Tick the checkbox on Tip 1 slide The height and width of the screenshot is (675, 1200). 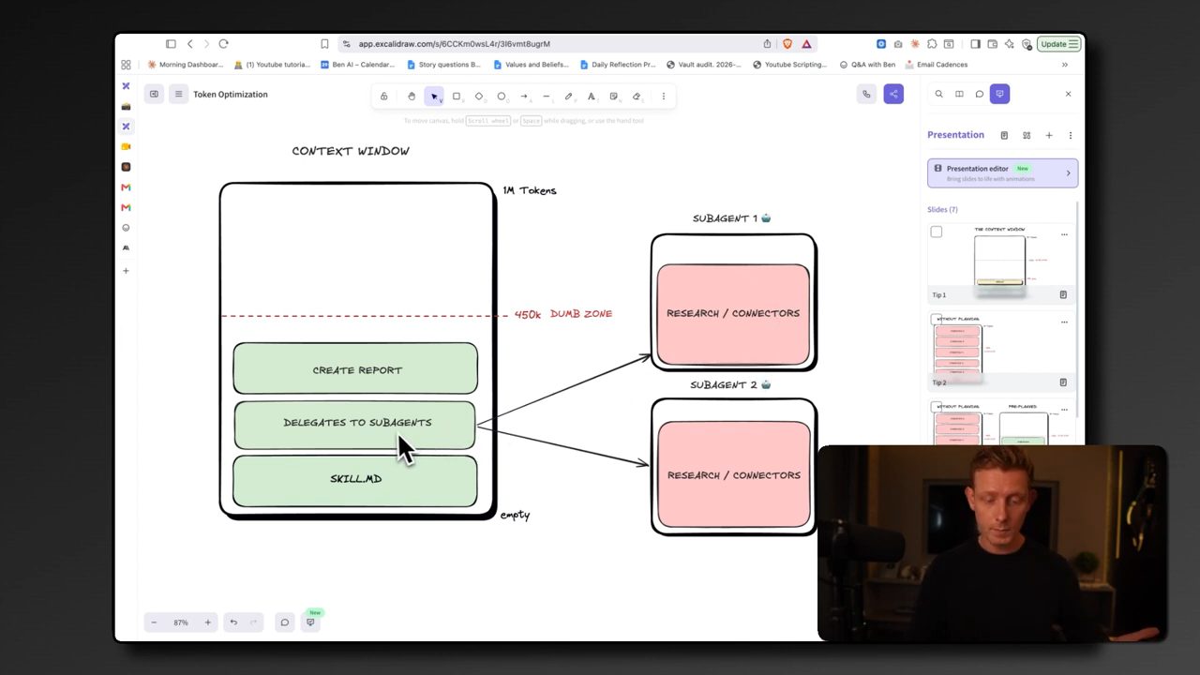tap(936, 232)
